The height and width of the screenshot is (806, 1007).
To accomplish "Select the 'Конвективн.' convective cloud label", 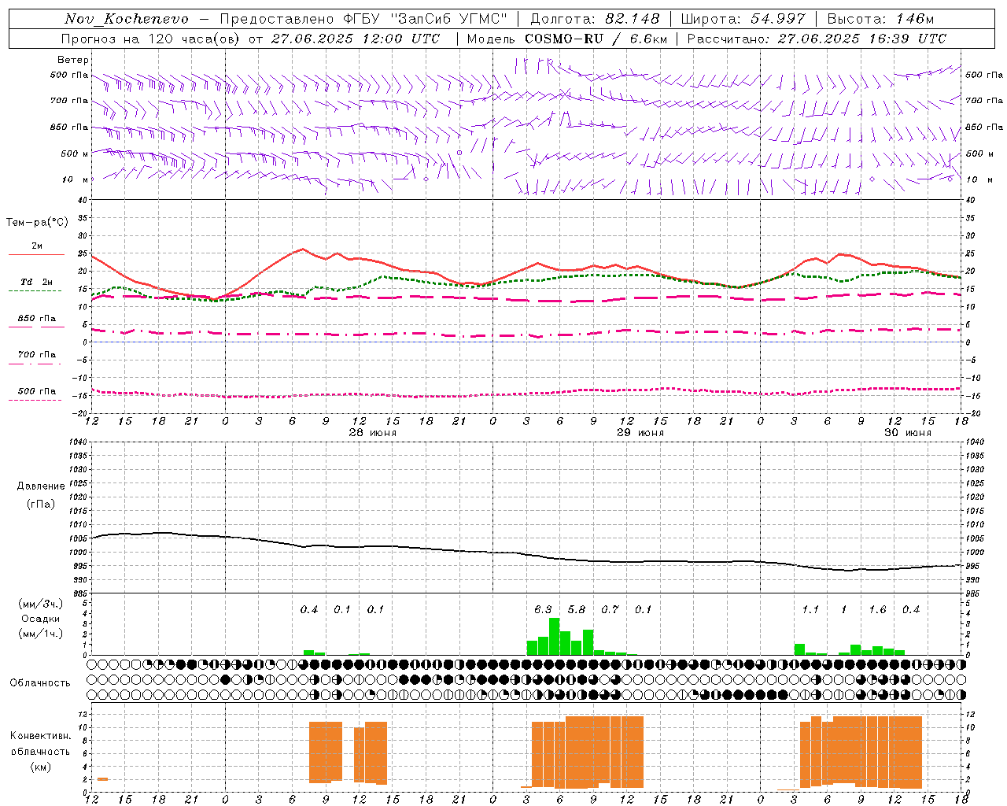I will pyautogui.click(x=41, y=736).
